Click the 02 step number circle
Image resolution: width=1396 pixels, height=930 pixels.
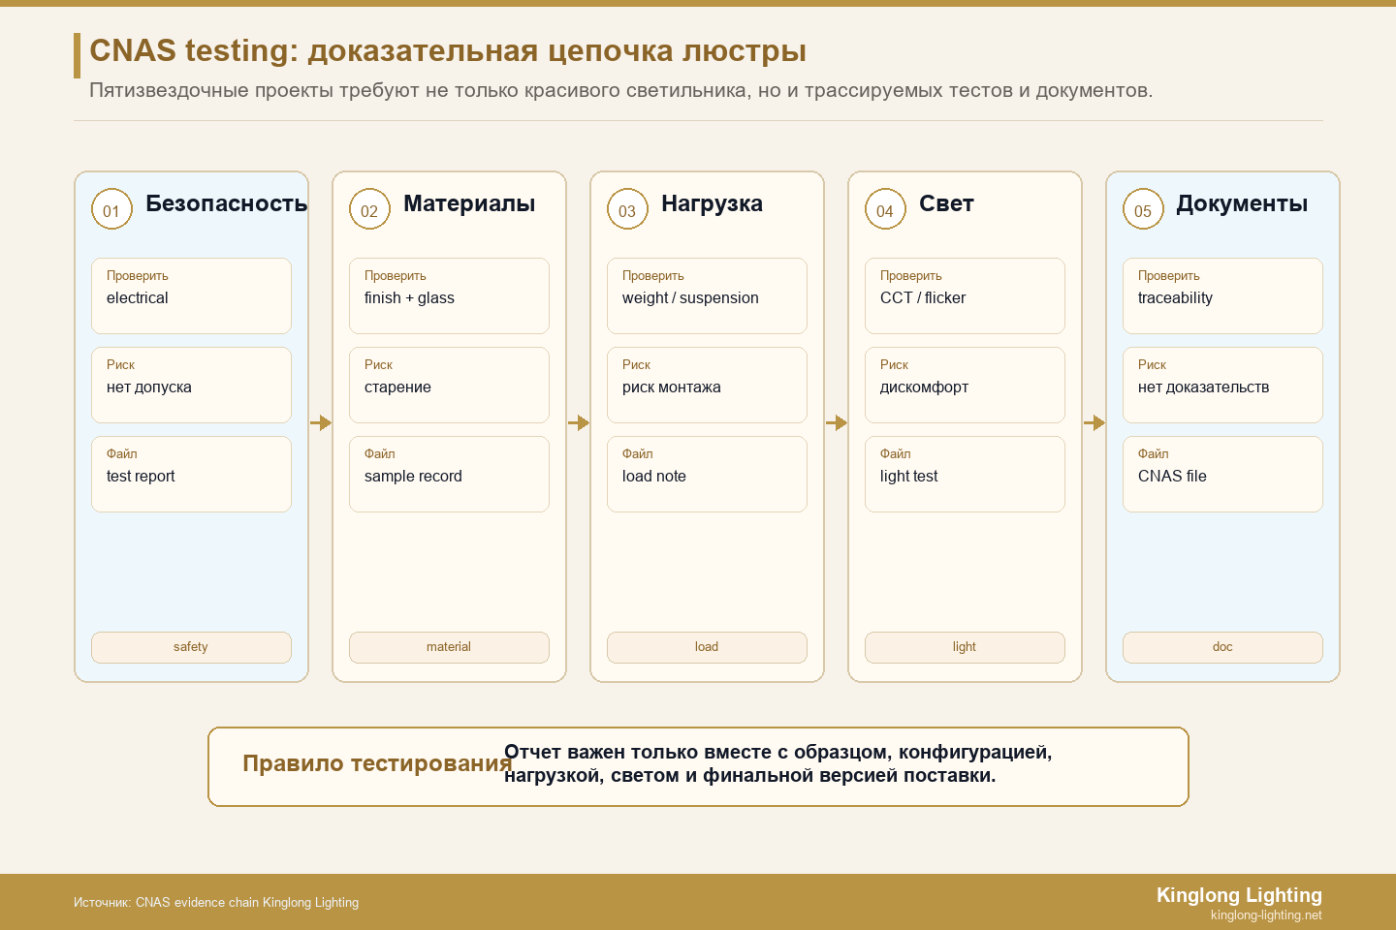[369, 209]
